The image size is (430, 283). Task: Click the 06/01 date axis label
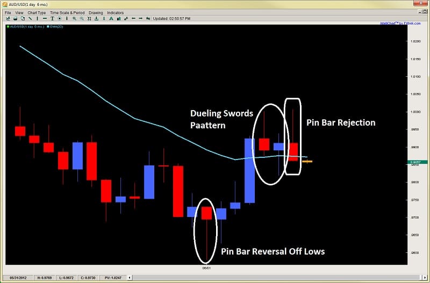(x=206, y=268)
